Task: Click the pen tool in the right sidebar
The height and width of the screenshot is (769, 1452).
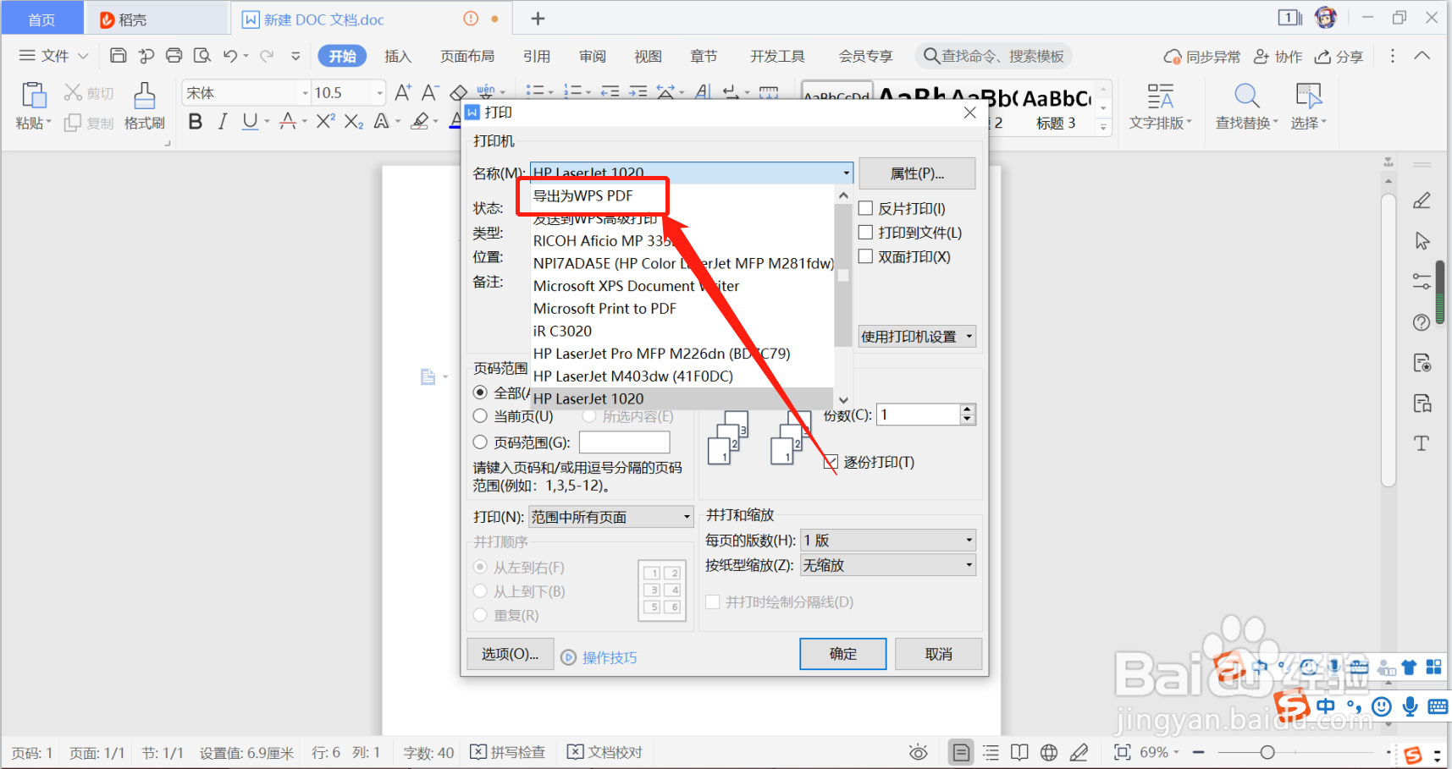Action: point(1422,200)
